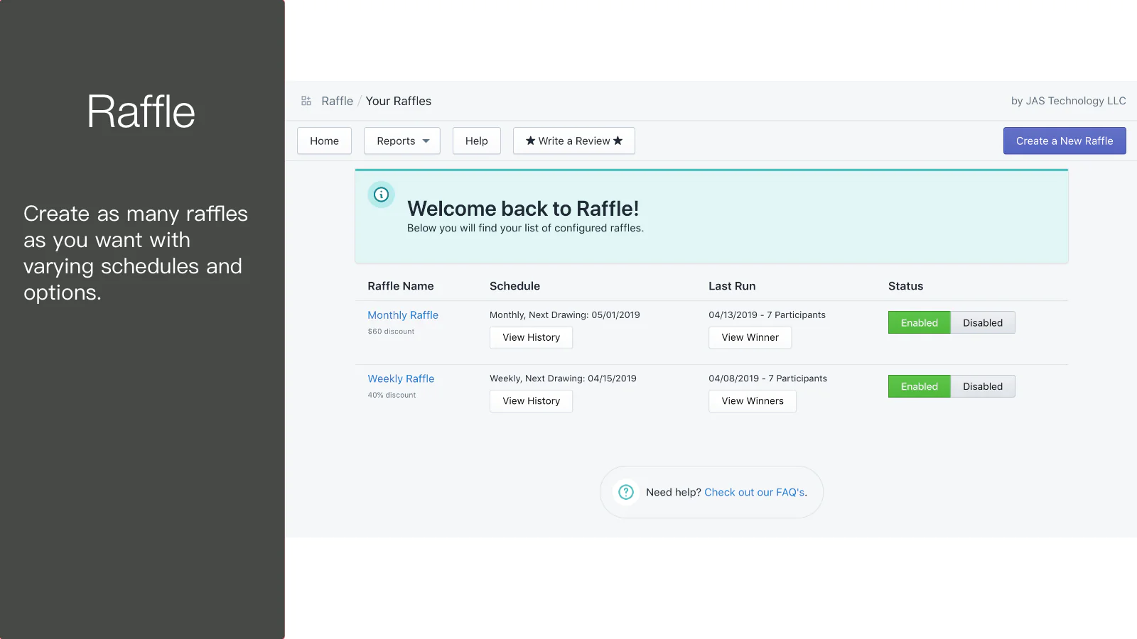This screenshot has width=1137, height=639.
Task: Follow the Check out our FAQ's link
Action: coord(754,492)
